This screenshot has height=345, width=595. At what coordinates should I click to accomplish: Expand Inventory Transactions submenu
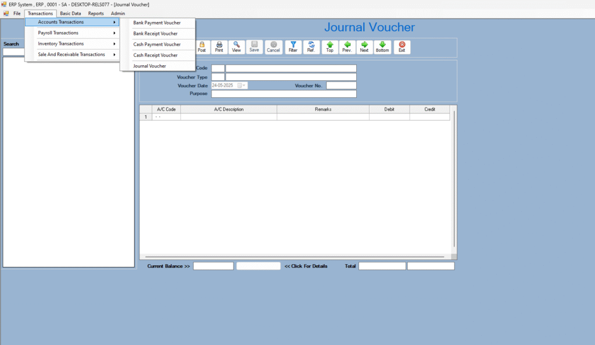coord(73,44)
